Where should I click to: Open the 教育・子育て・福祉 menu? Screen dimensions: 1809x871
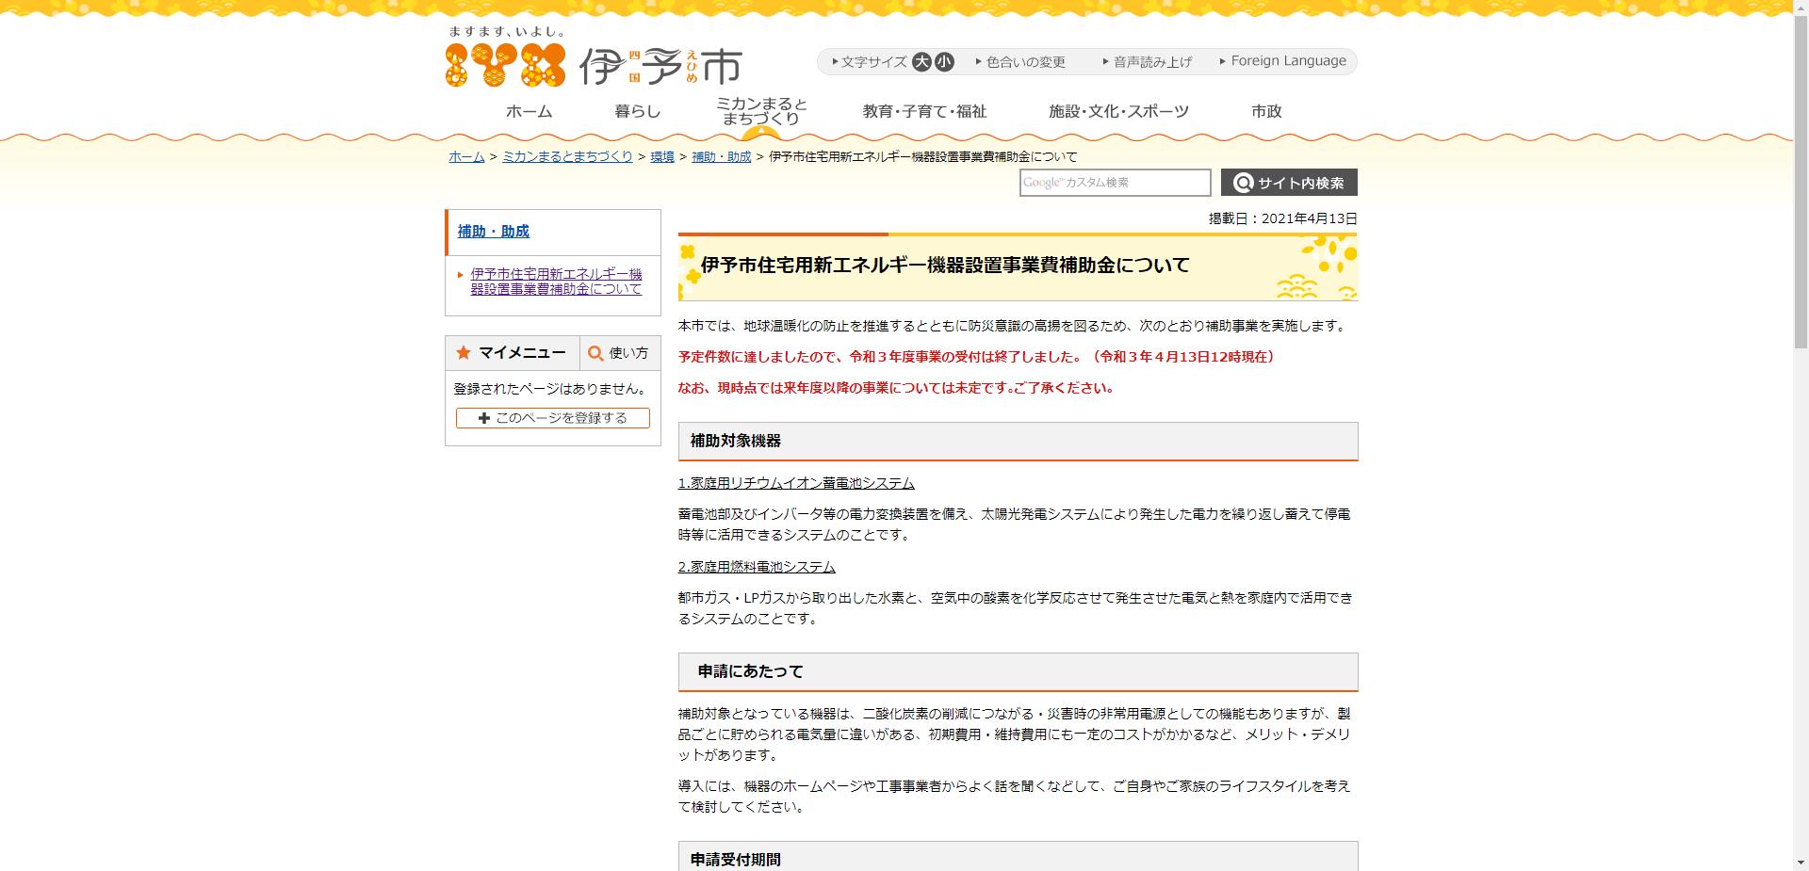[x=924, y=110]
